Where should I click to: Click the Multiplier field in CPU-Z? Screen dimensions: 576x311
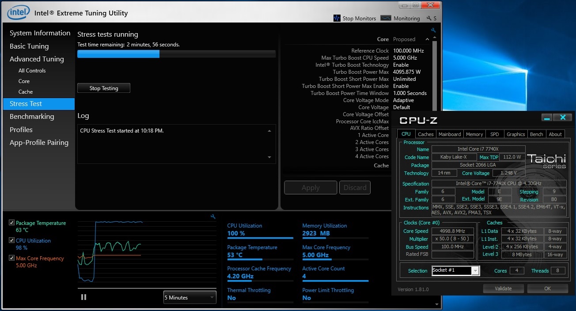click(452, 239)
